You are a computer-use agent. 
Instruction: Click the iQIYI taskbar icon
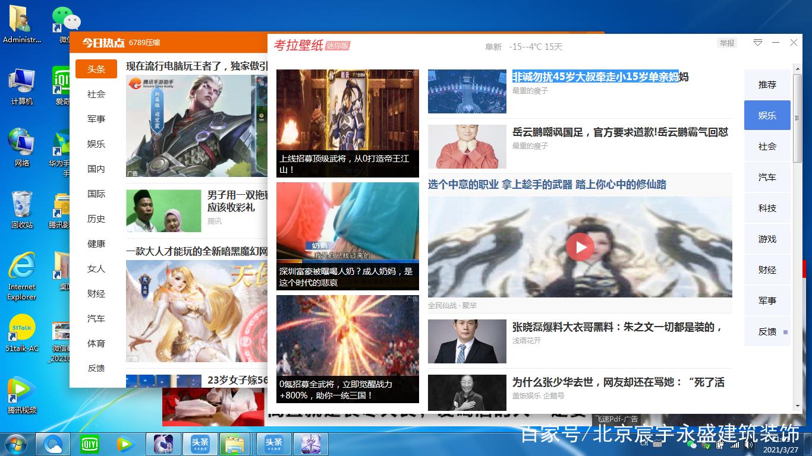[x=90, y=444]
